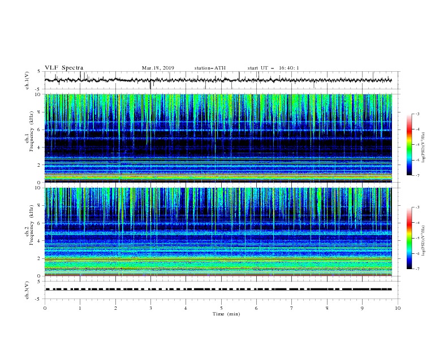The width and height of the screenshot is (448, 346).
Task: Click the ch.1 spectrogram panel
Action: click(x=218, y=138)
